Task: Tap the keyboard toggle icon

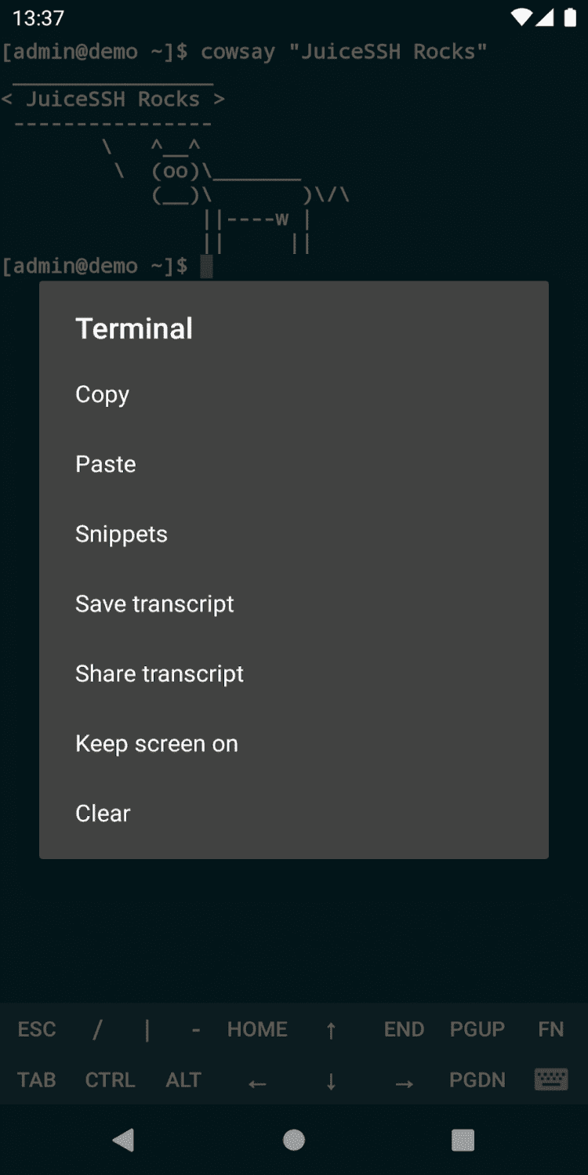Action: pos(550,1079)
